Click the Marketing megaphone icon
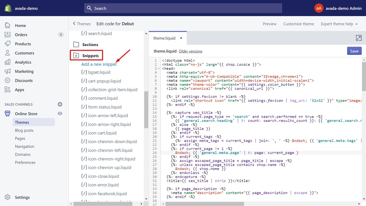 pyautogui.click(x=8, y=71)
